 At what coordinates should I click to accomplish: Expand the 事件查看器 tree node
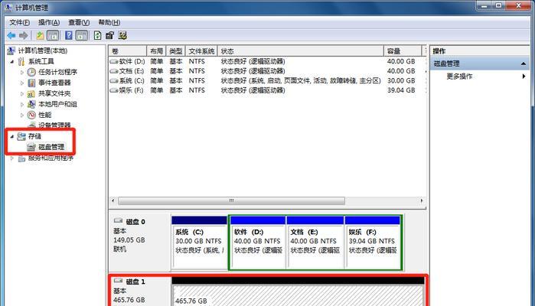point(22,83)
